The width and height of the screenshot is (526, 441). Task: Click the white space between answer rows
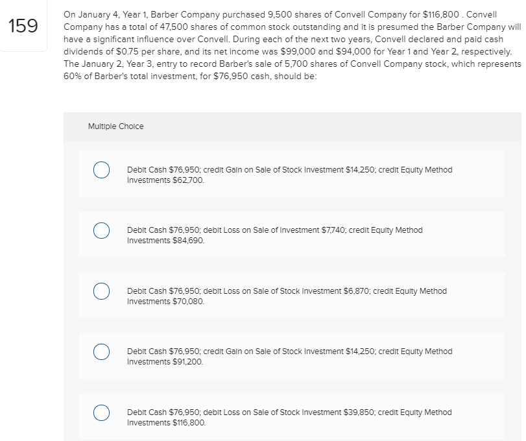pos(292,204)
